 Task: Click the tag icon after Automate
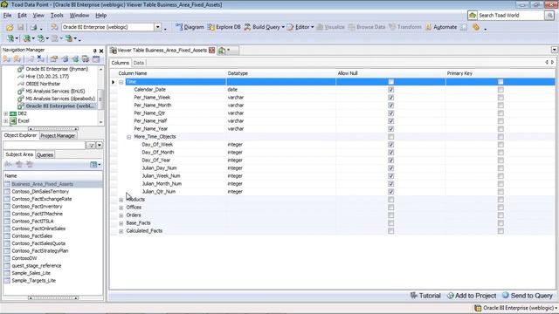476,27
